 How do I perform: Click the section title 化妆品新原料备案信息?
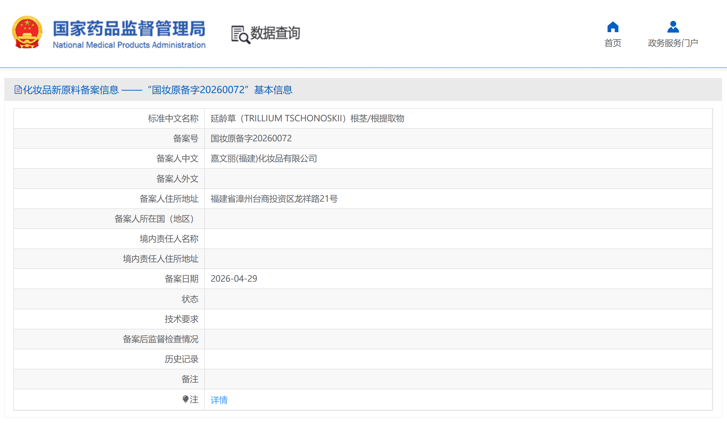click(71, 90)
